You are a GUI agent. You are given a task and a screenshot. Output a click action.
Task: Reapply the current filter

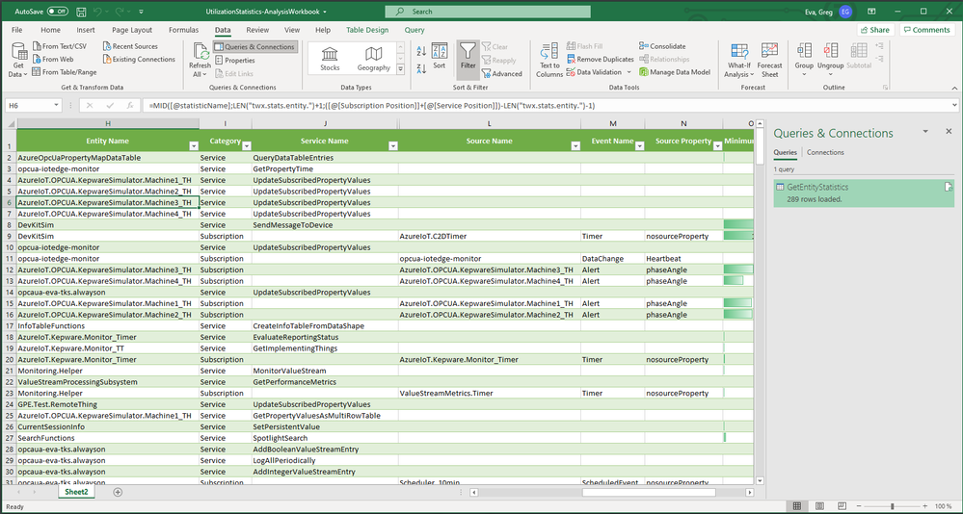point(498,60)
